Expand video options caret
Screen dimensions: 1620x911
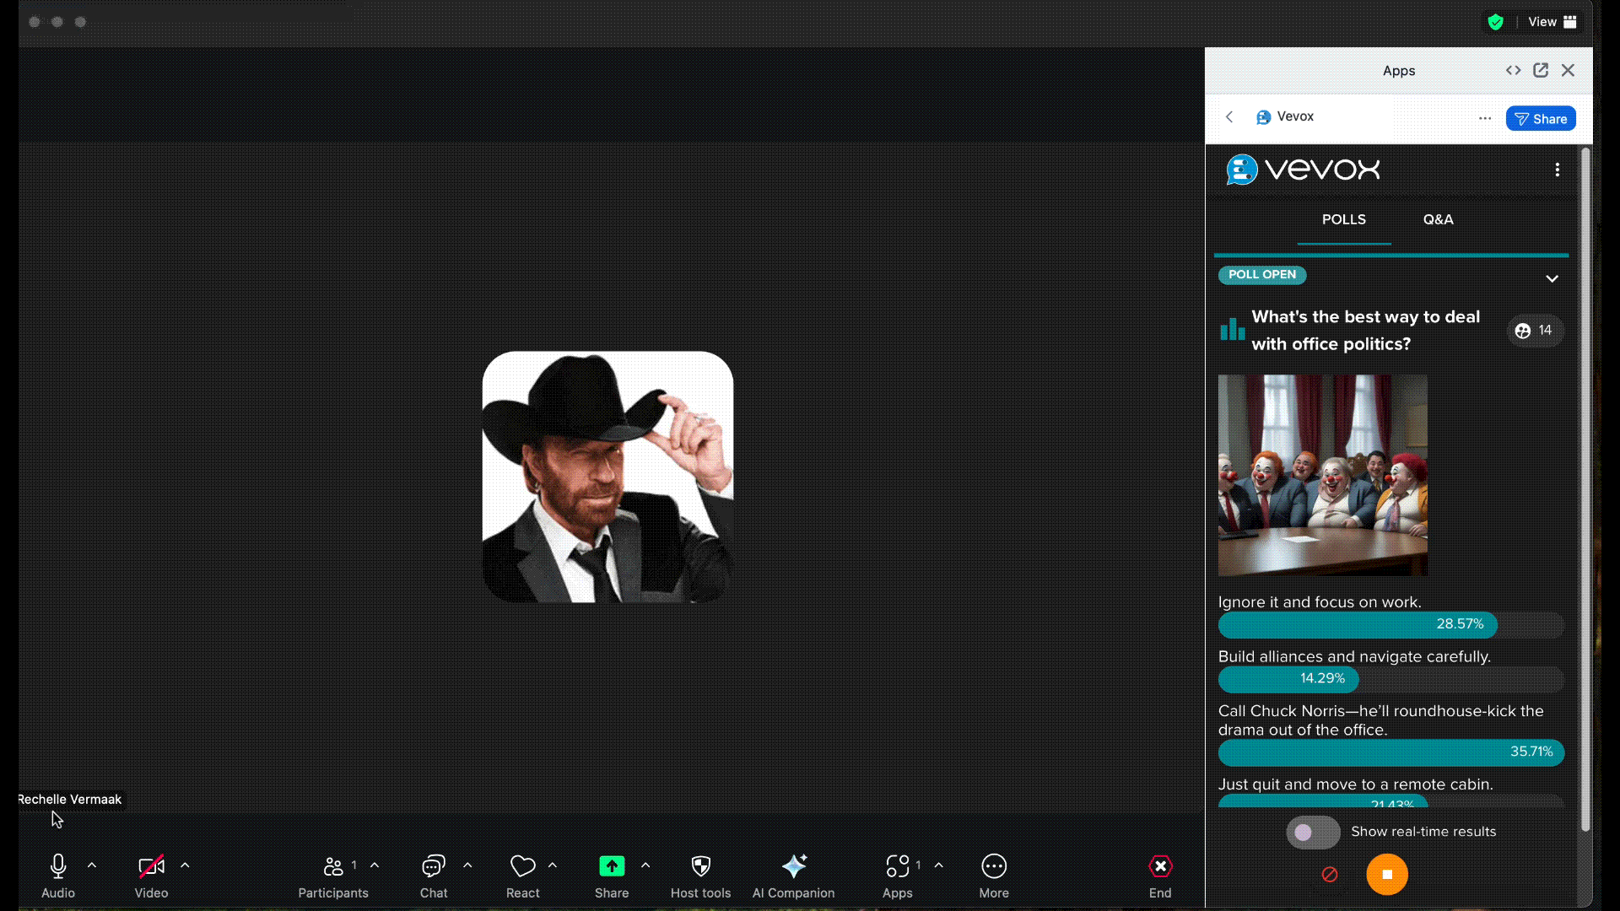pos(186,865)
